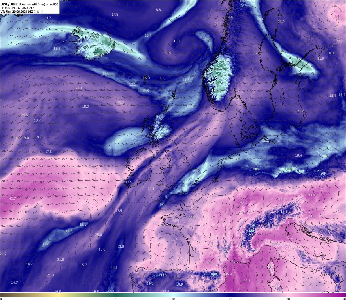Click the 45.4 value label
346x301 pixels.
point(228,274)
